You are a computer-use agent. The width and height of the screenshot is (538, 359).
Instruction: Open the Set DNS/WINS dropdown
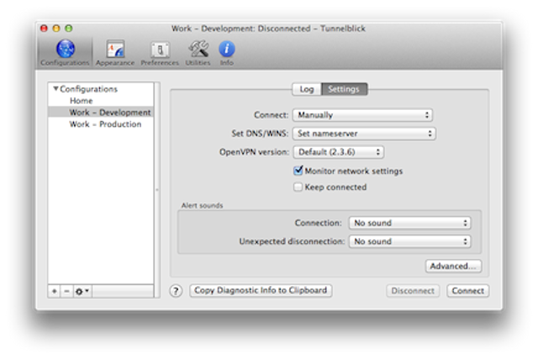364,133
